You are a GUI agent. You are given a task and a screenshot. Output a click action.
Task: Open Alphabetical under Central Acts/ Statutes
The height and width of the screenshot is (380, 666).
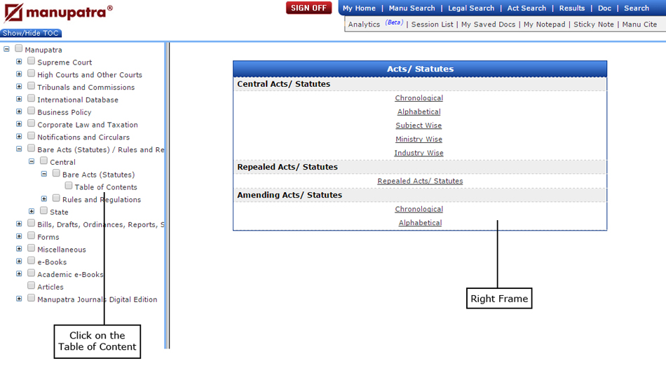coord(419,111)
